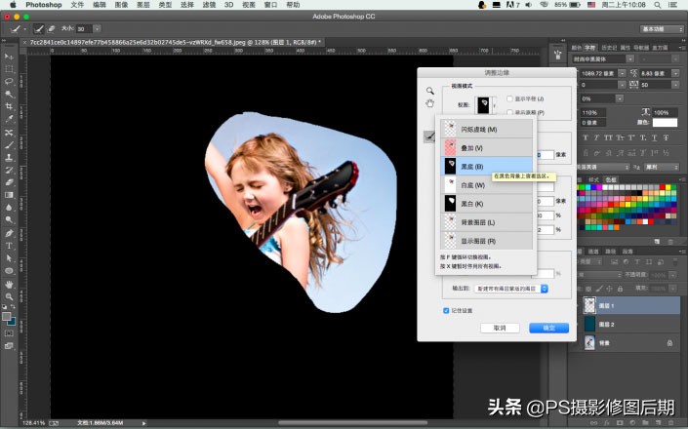Pick the Type (T) tool

pos(9,247)
